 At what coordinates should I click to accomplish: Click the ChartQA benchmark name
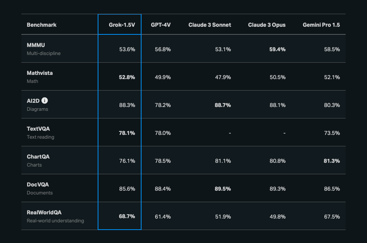pyautogui.click(x=38, y=157)
